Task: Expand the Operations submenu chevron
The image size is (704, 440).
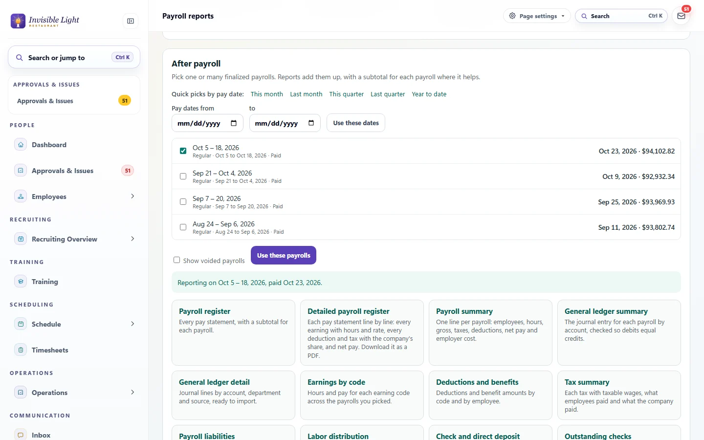Action: point(132,393)
